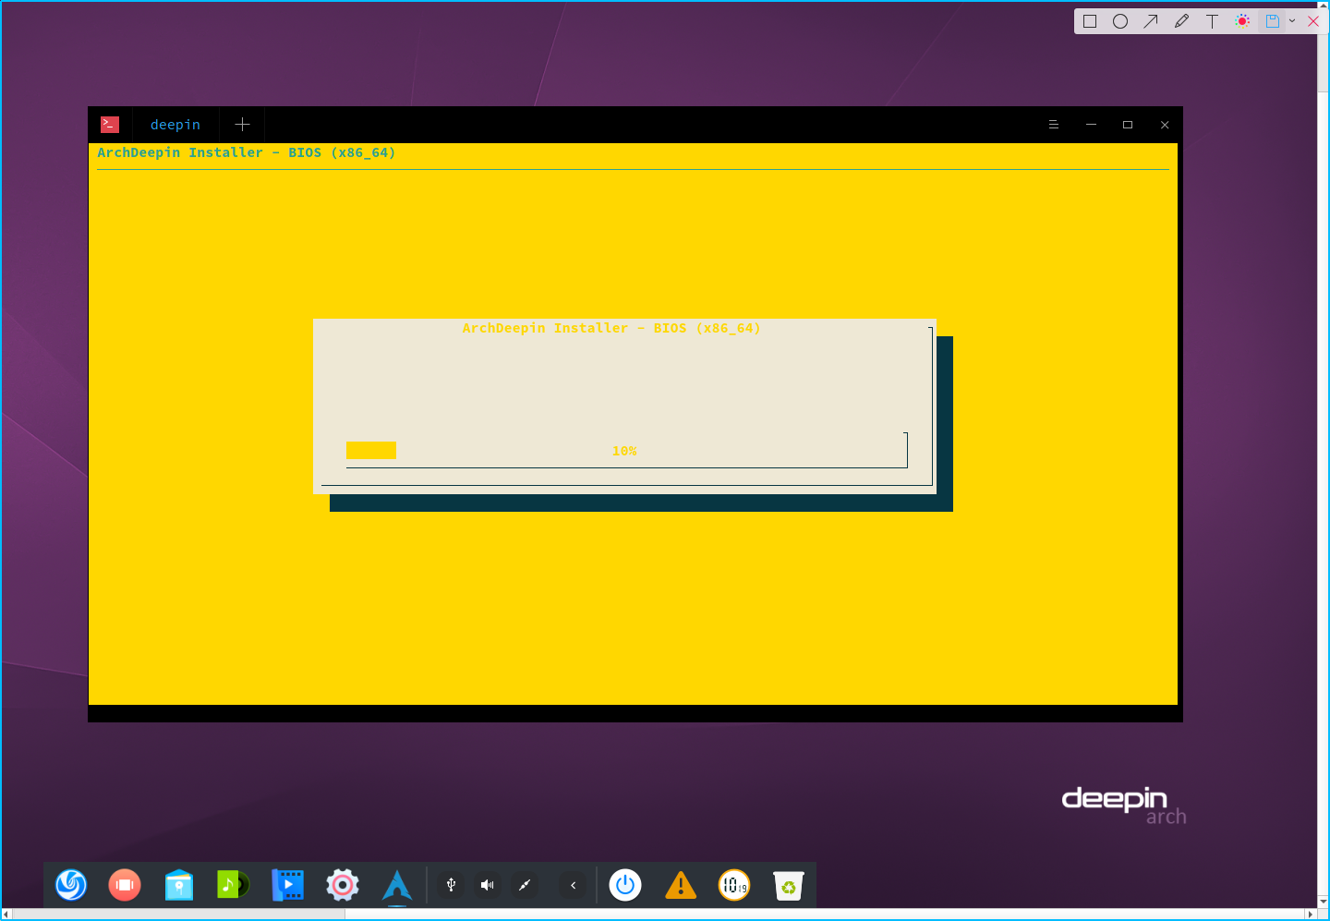The image size is (1330, 921).
Task: Click the 10% installer progress bar
Action: click(626, 451)
